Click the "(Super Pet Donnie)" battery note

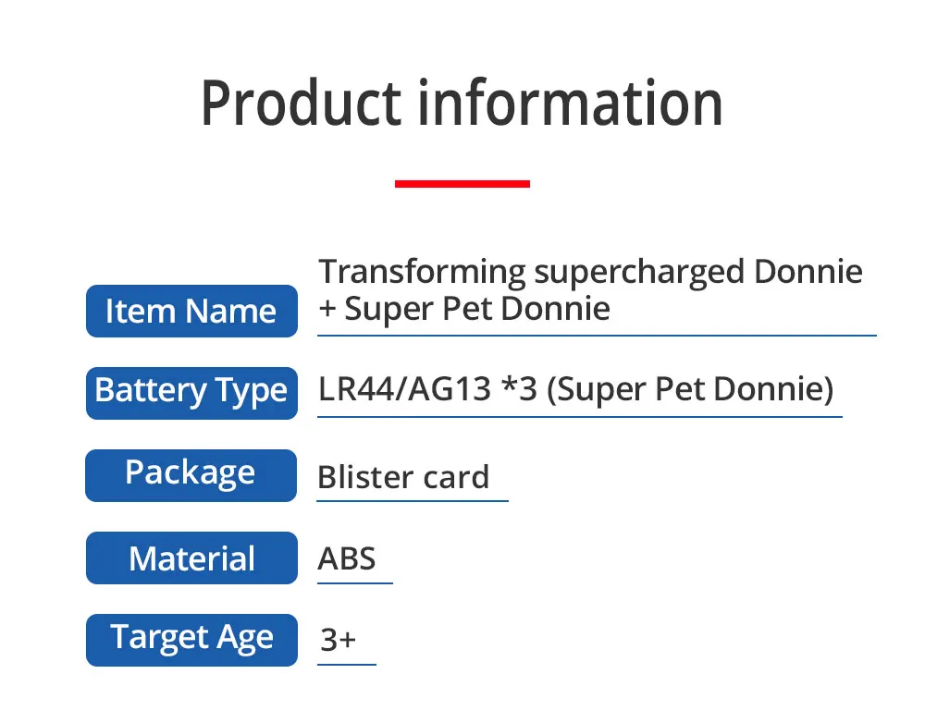[x=690, y=389]
